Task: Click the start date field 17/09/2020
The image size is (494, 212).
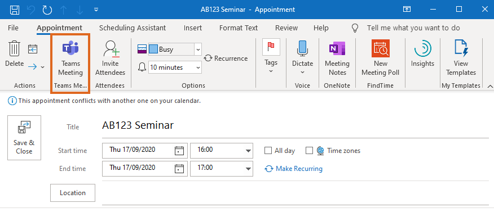Action: tap(138, 151)
